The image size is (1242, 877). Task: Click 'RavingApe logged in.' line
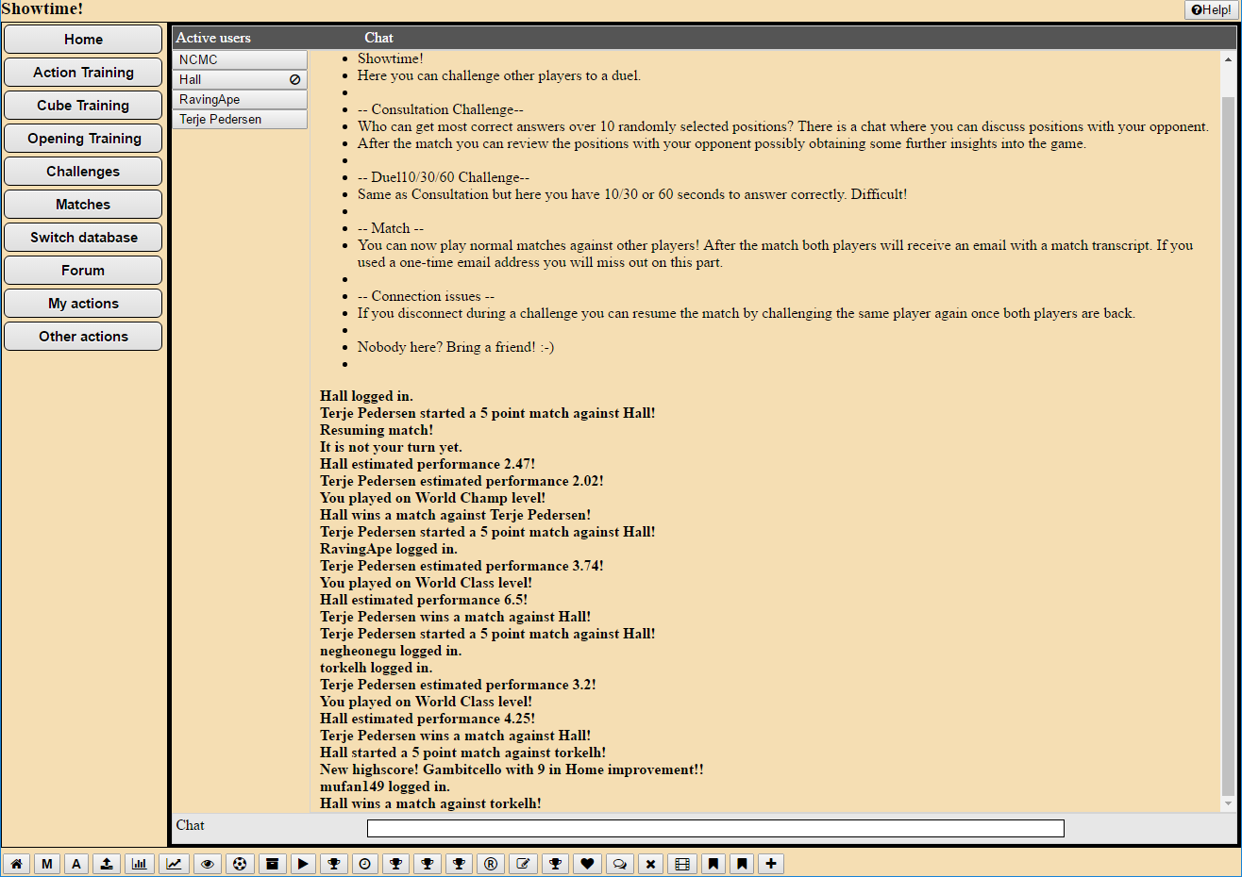pos(388,549)
